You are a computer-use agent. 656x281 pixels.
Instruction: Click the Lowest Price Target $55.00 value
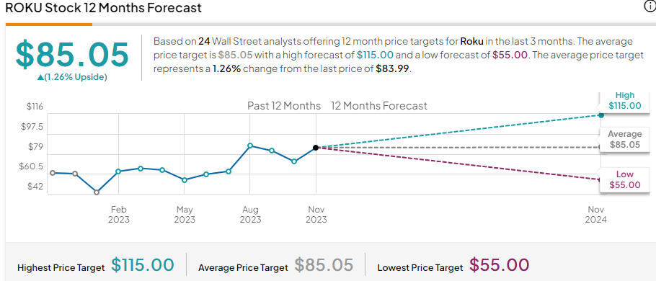[499, 265]
